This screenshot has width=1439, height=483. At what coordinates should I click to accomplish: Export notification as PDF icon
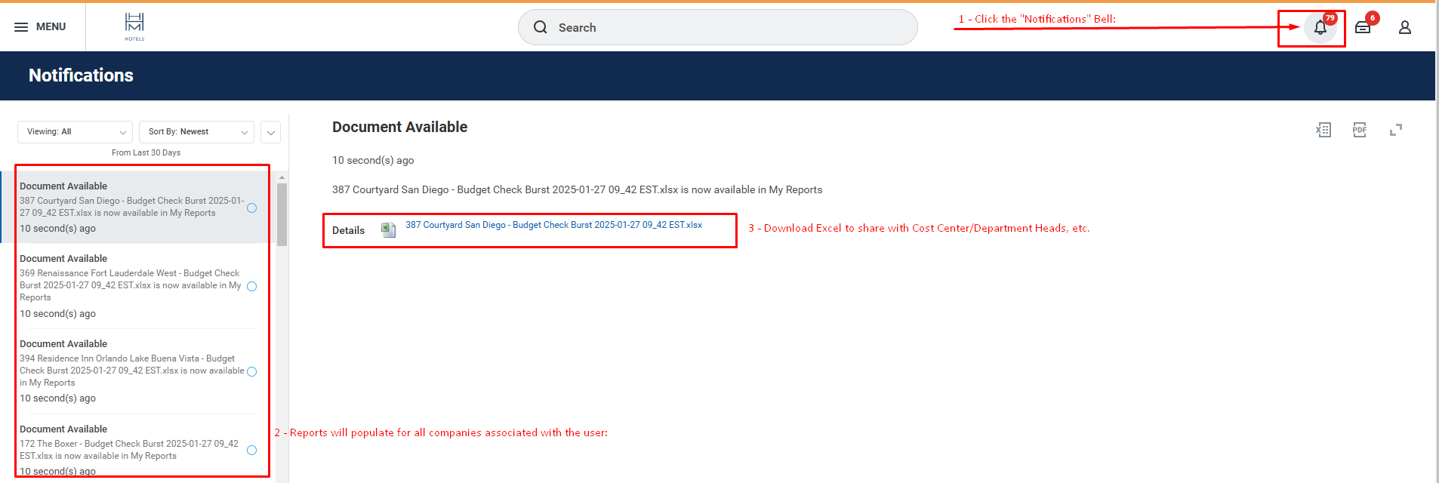(1360, 130)
